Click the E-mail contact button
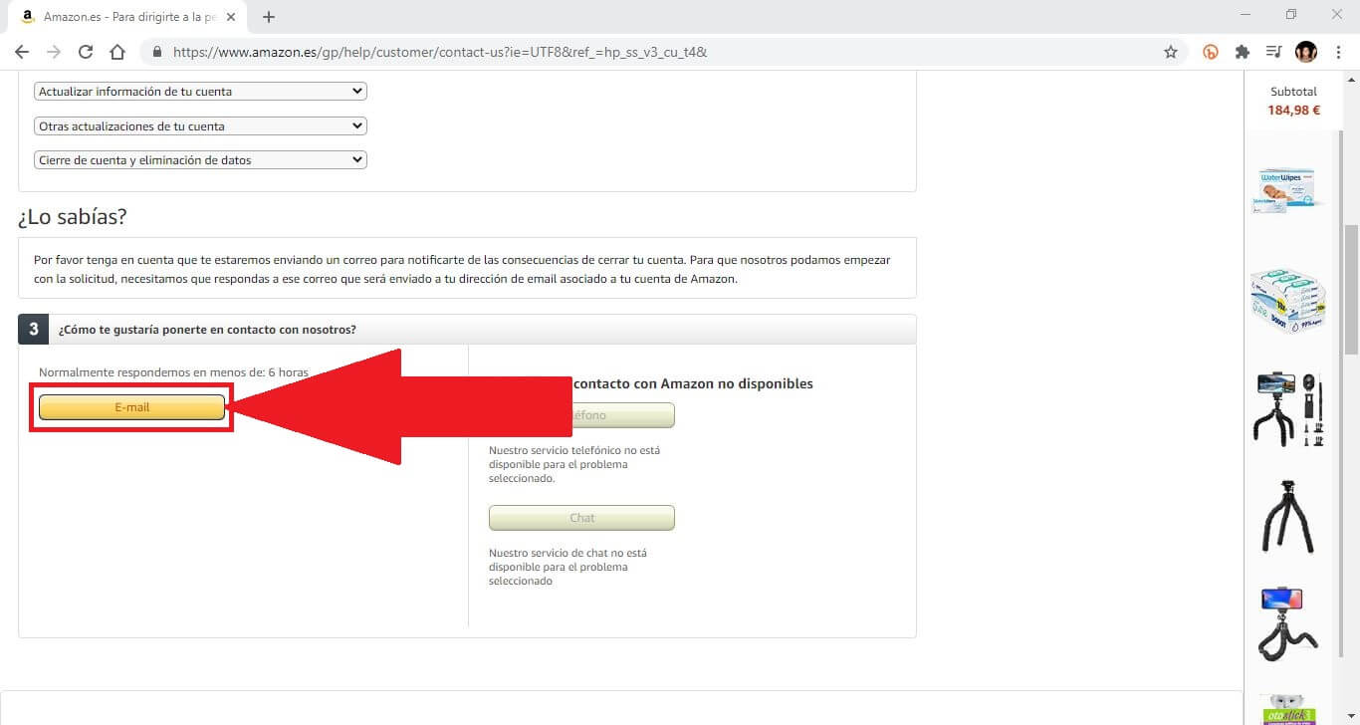1360x725 pixels. click(131, 407)
